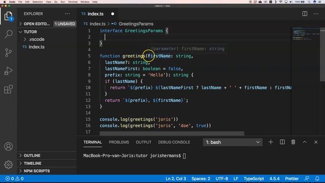Click the editor horizontal scrollbar
325x183 pixels.
[x=172, y=133]
